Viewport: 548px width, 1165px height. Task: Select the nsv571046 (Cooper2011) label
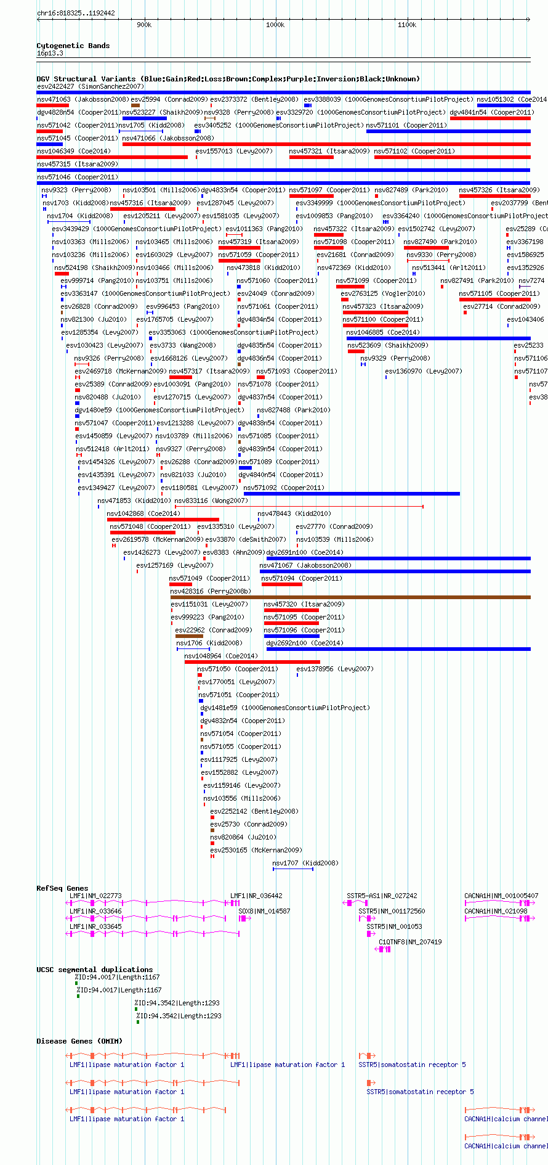pyautogui.click(x=78, y=177)
